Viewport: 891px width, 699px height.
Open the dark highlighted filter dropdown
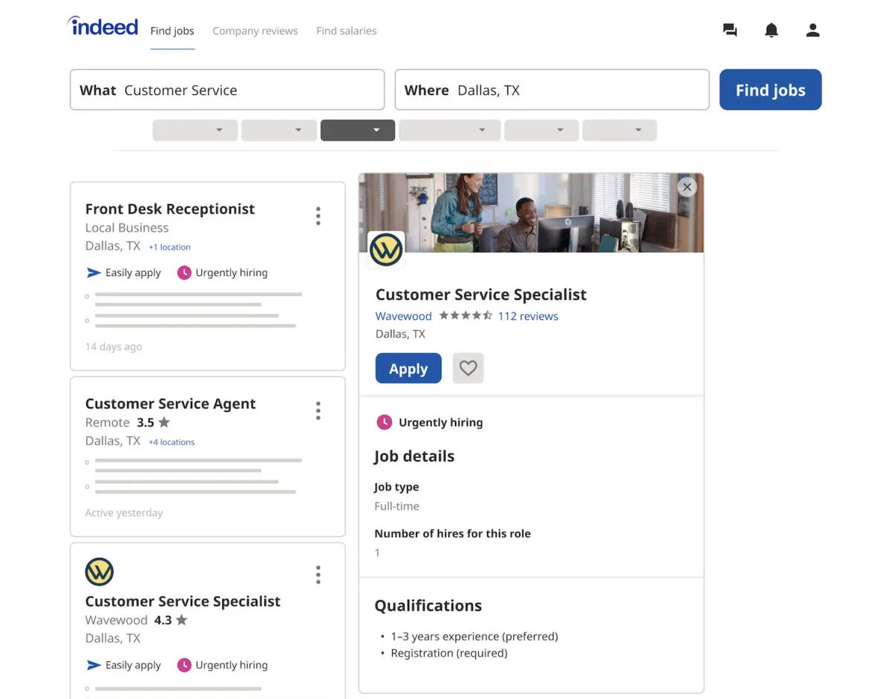pyautogui.click(x=357, y=130)
